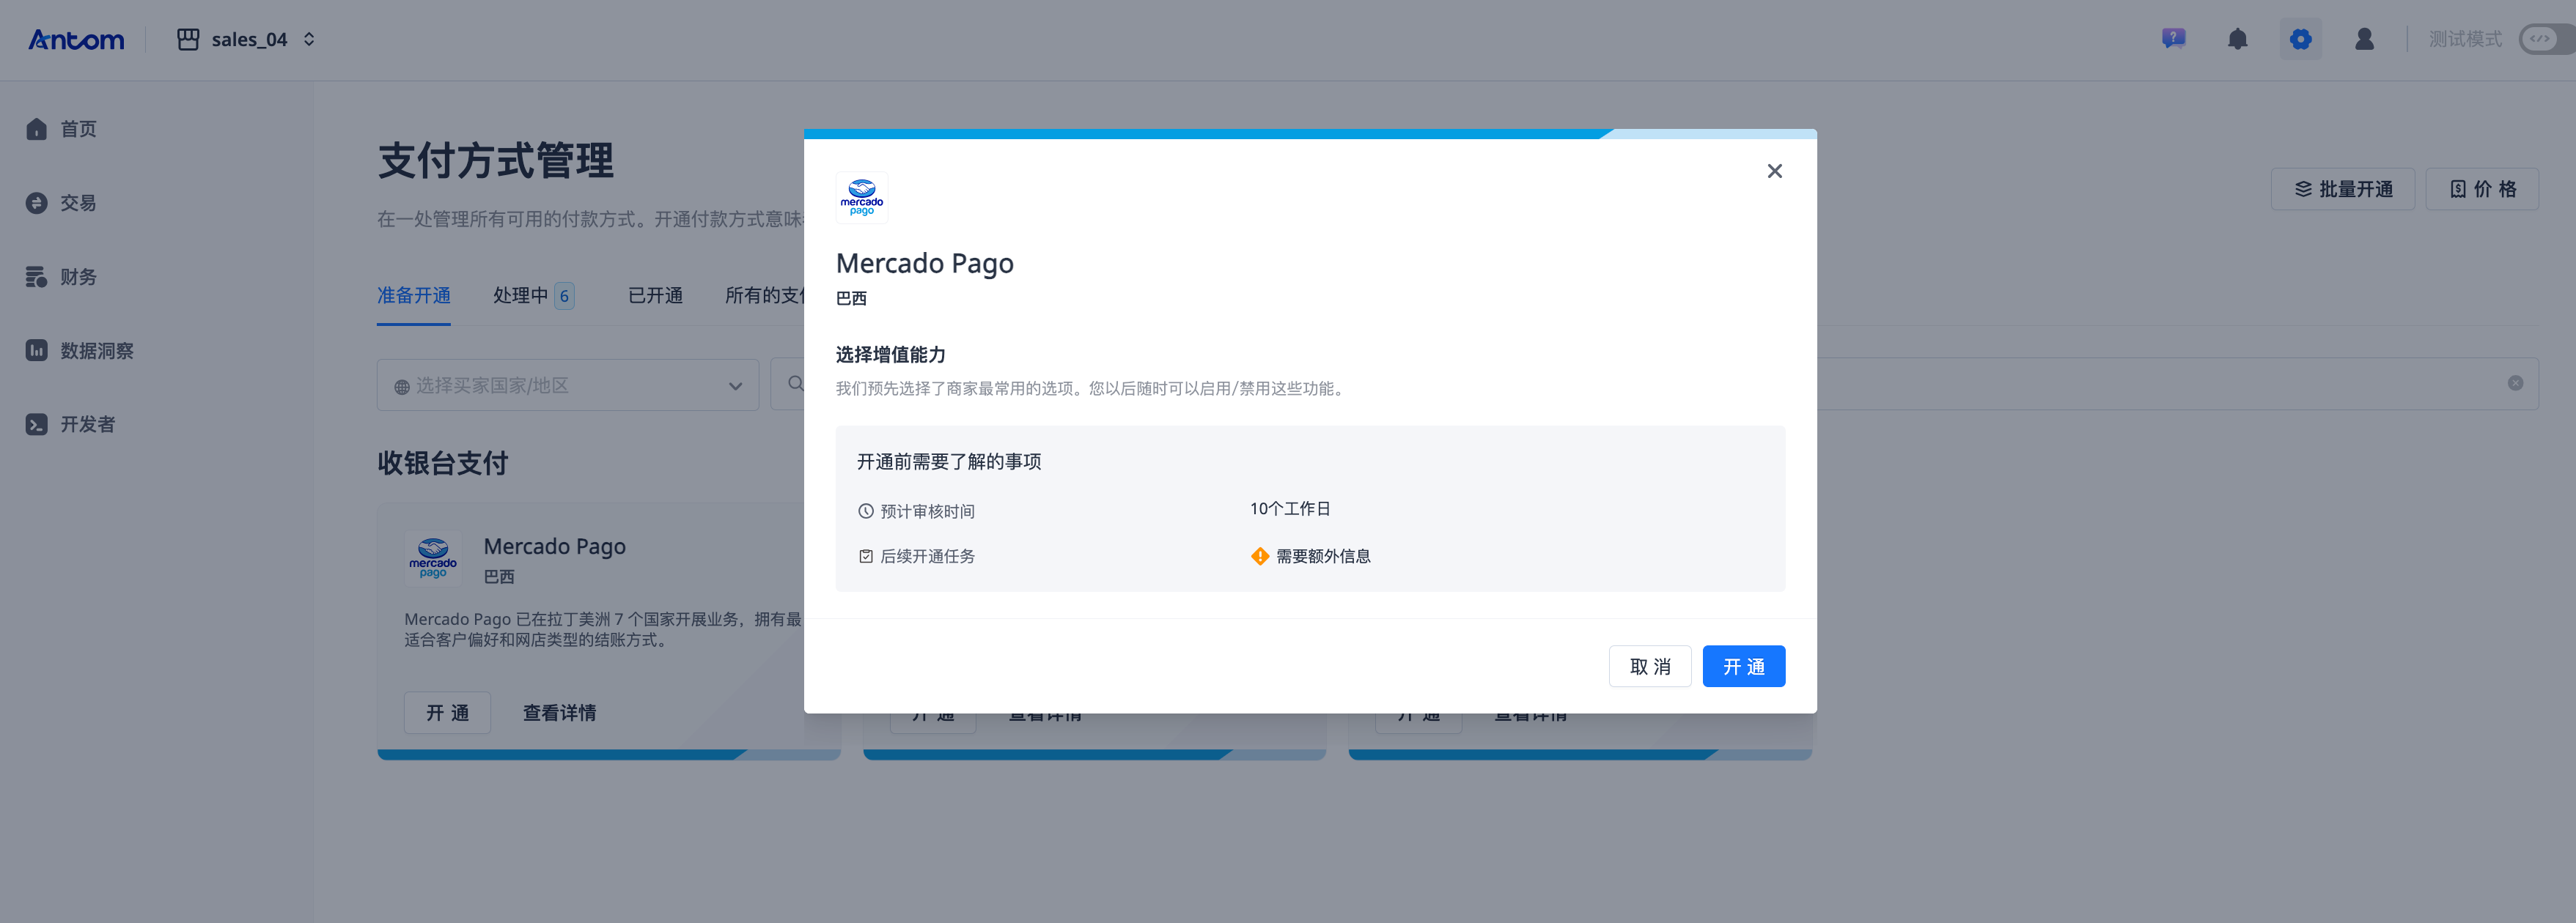Click the clock icon beside 预计审核时间

[866, 511]
